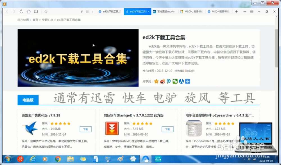This screenshot has width=281, height=165.
Task: Click the active blue browser taskbar icon
Action: click(x=146, y=159)
